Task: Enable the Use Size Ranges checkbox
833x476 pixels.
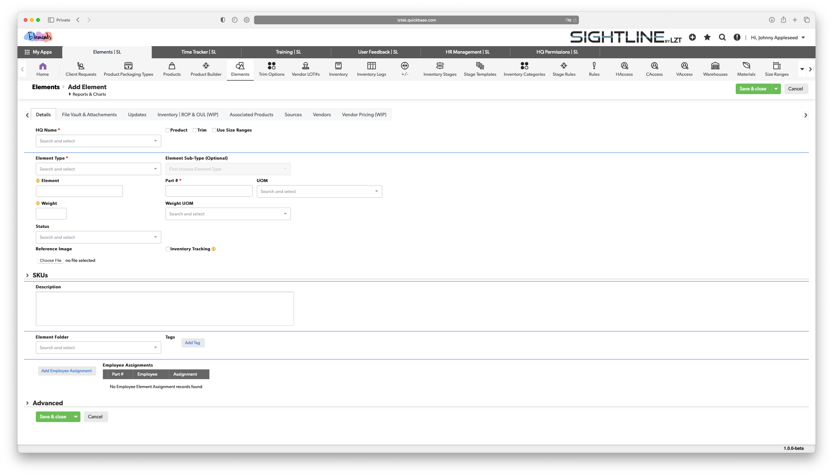Action: (x=214, y=130)
